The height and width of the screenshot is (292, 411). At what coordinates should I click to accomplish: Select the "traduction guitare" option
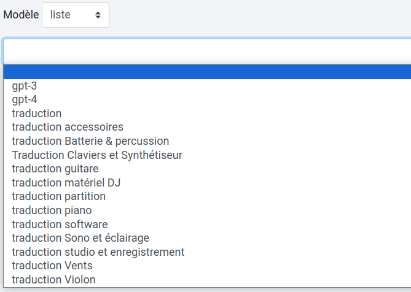55,169
